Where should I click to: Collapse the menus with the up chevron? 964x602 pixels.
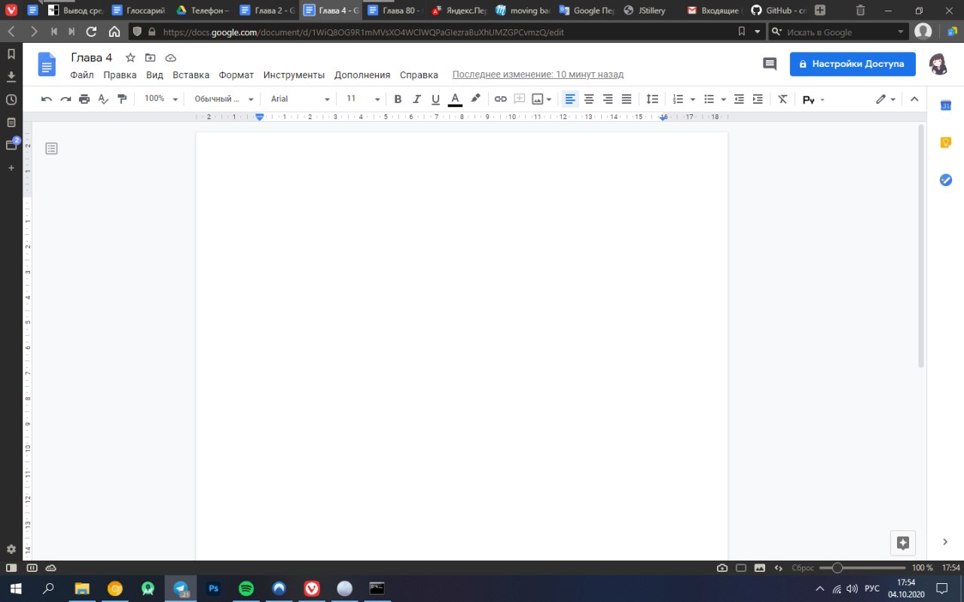click(x=914, y=99)
